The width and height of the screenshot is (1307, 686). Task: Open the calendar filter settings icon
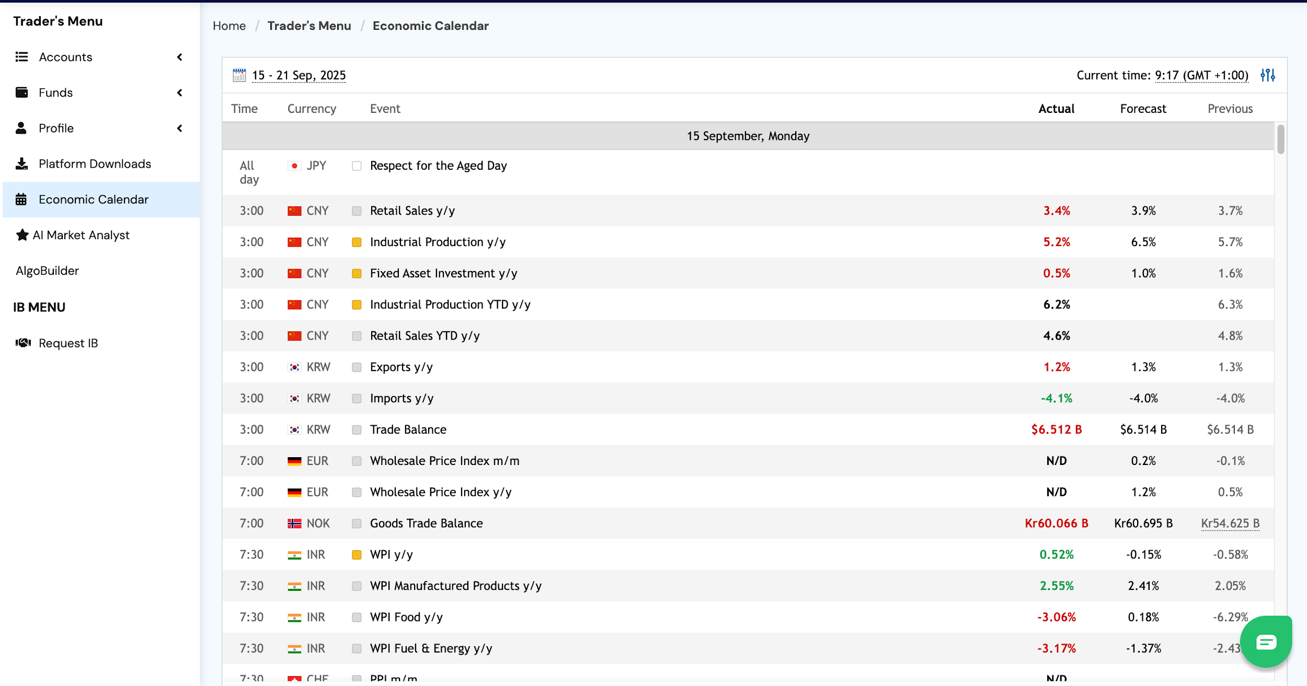click(x=1268, y=75)
